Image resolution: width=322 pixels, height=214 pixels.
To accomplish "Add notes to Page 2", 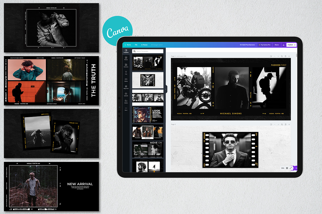I will 271,124.
